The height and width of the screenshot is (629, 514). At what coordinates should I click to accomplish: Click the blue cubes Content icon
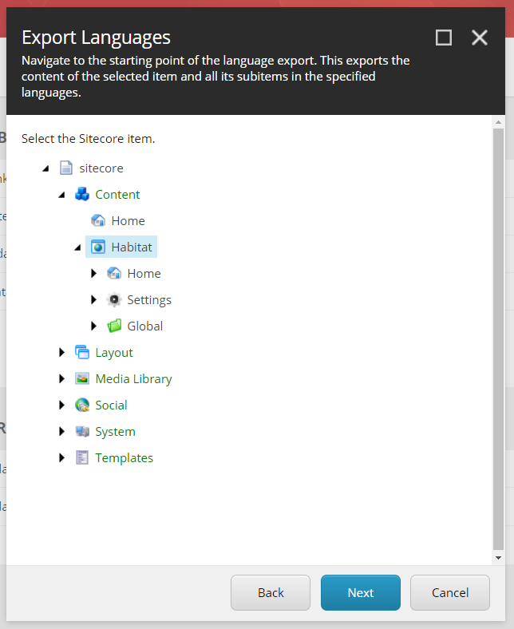82,195
